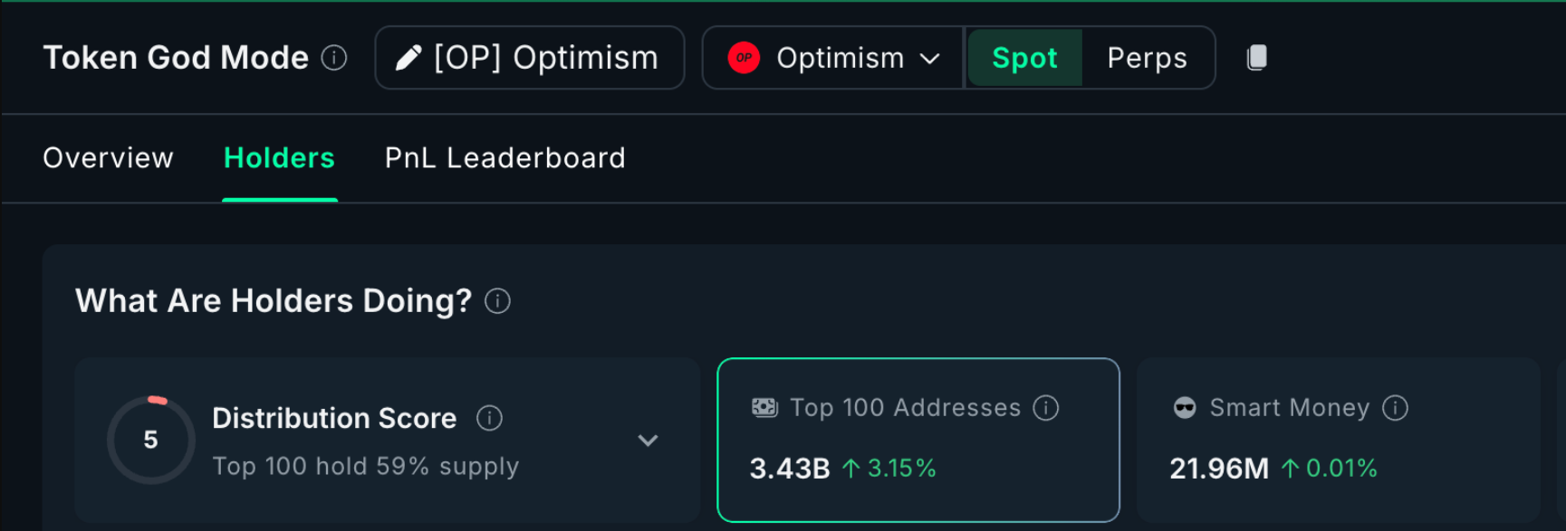Click the ninja icon on the Smart Money card
Viewport: 1566px width, 531px height.
point(1184,407)
